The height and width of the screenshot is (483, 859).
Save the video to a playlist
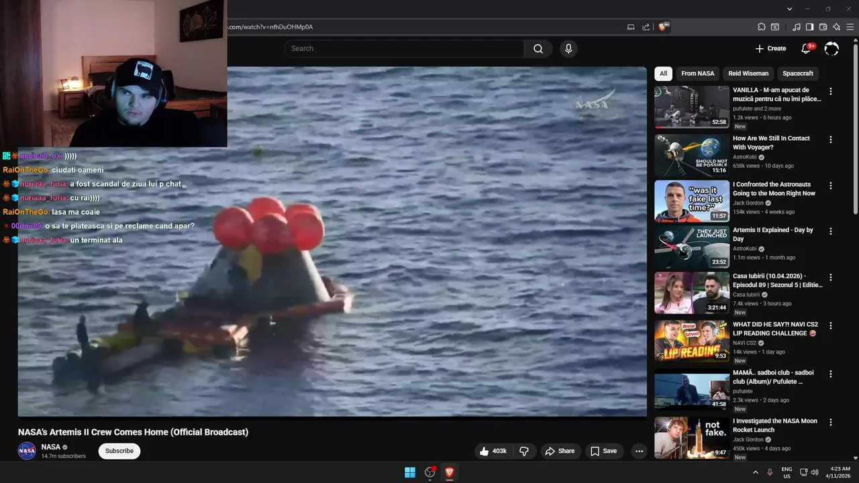click(x=604, y=451)
